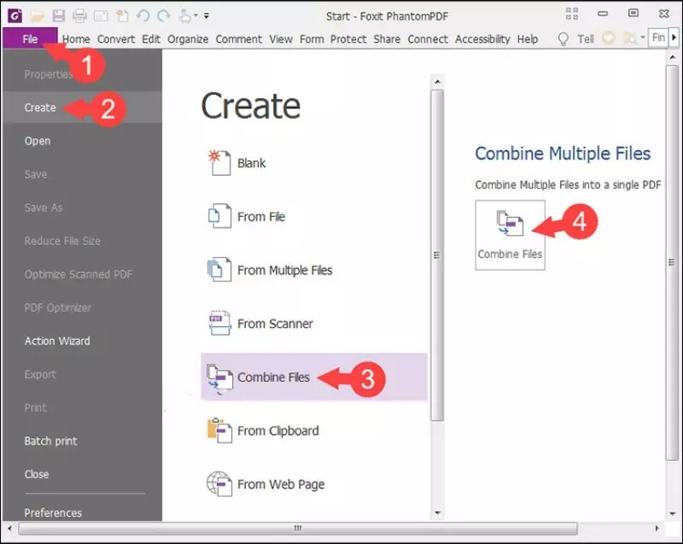Click the horizontal scrollbar thumb at bottom
Screen dimensions: 683x544
(298, 529)
